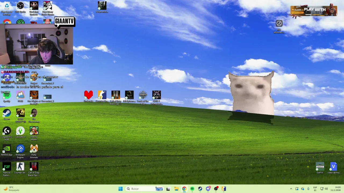Select Counter-Strike icon in bottom-left column
The image size is (344, 193).
(x=20, y=168)
